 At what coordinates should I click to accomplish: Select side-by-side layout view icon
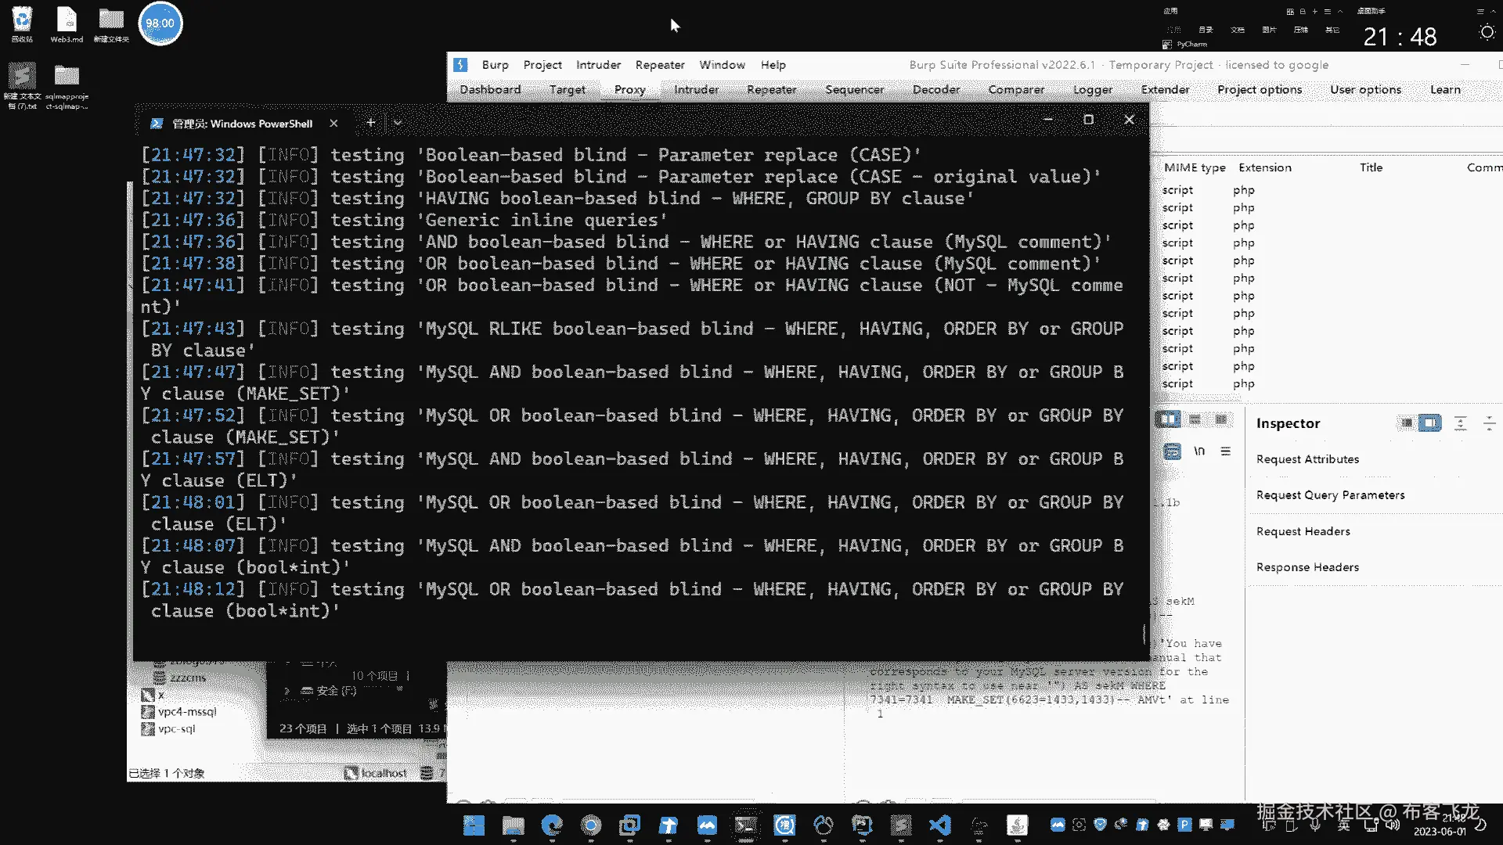(1169, 419)
